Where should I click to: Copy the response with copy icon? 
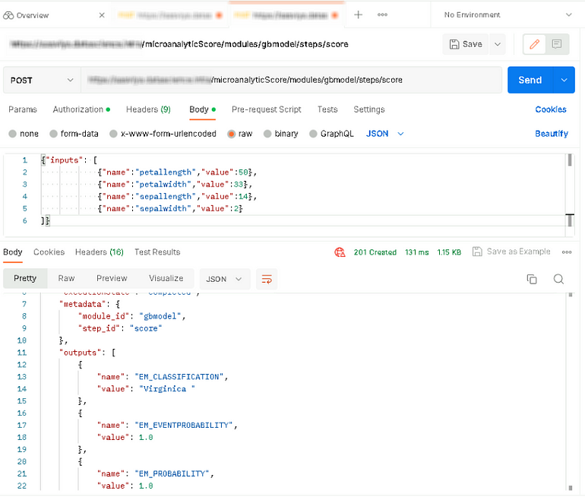tap(532, 279)
